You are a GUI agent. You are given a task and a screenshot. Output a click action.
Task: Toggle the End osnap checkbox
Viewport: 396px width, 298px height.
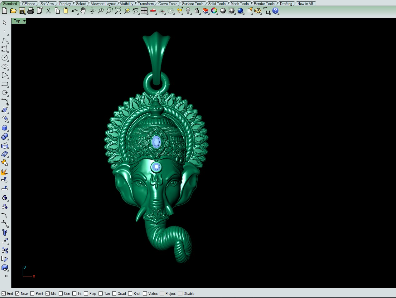pos(4,294)
